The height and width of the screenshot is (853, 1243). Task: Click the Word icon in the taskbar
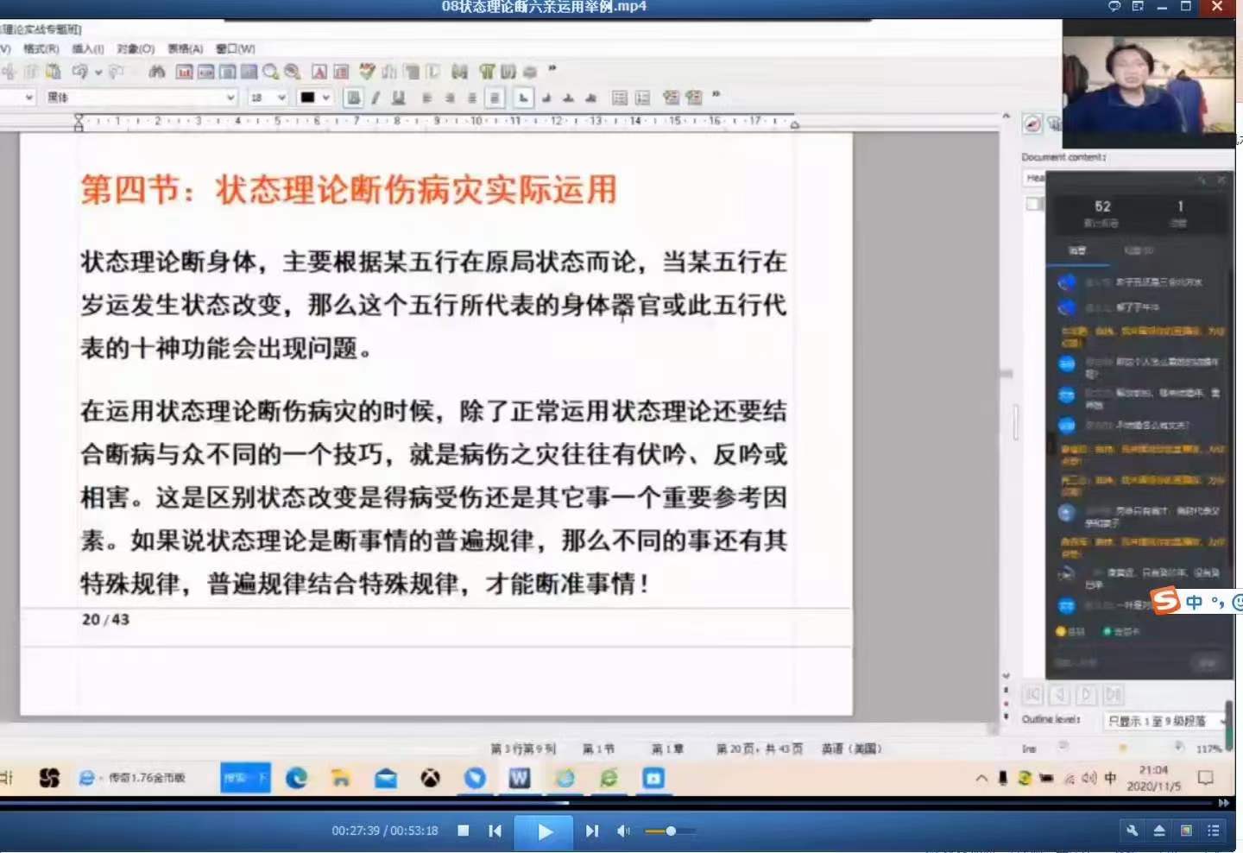519,778
